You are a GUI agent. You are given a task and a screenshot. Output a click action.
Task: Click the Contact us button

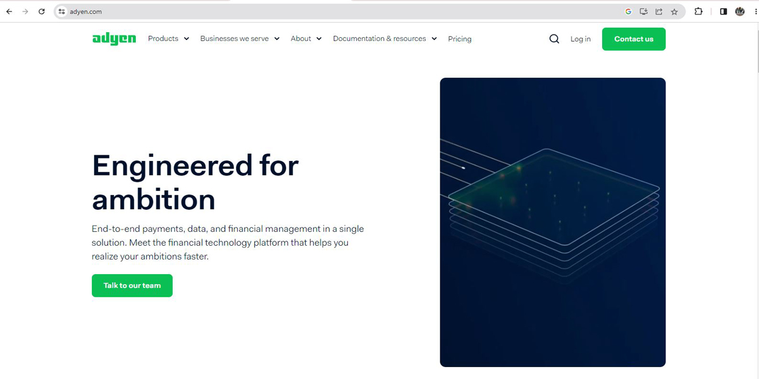tap(634, 39)
